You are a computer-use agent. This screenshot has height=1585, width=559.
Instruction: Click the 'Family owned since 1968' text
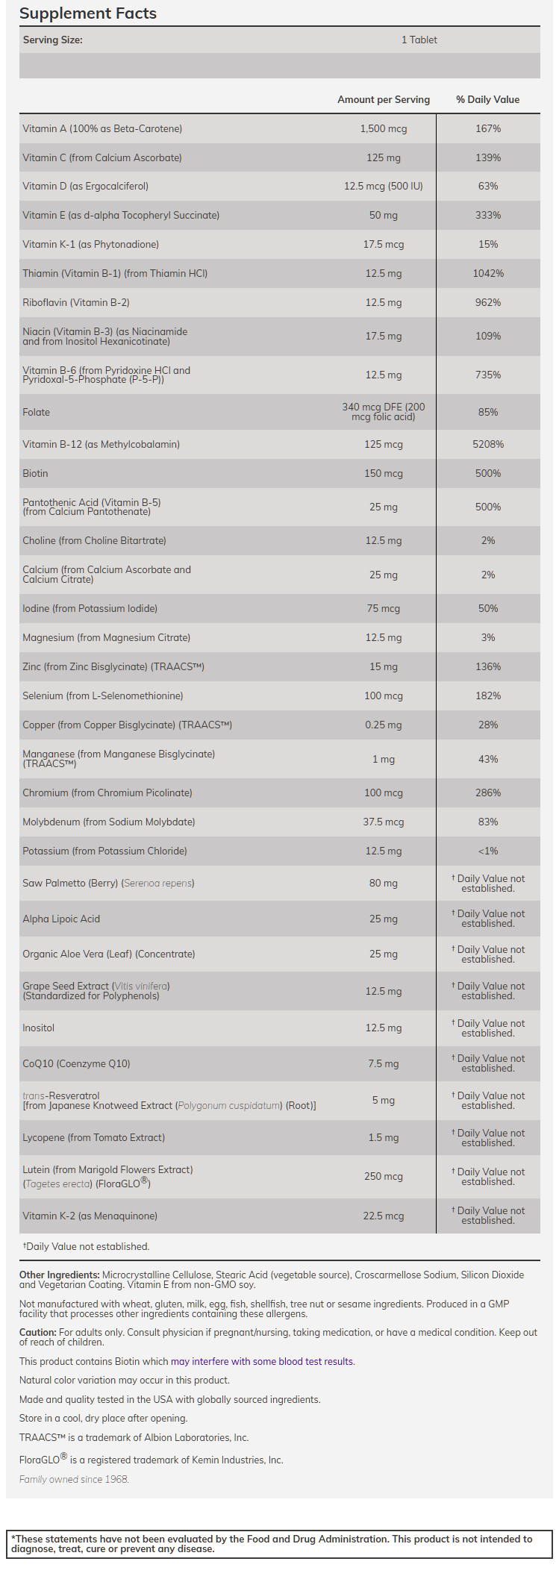74,1479
